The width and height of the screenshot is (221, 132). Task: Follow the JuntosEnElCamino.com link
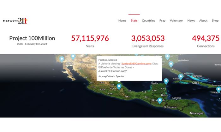pos(136,64)
